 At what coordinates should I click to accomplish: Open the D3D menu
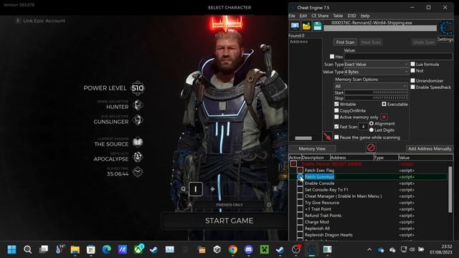pyautogui.click(x=351, y=16)
